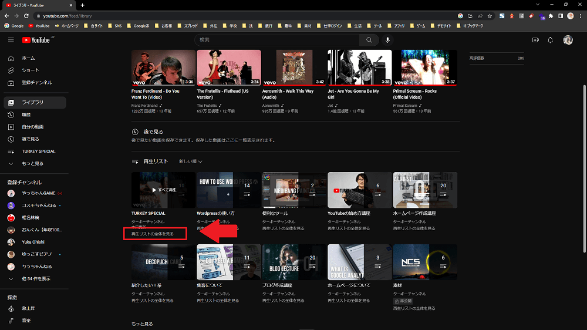Image resolution: width=587 pixels, height=330 pixels.
Task: Reload the page in the browser
Action: pyautogui.click(x=26, y=16)
